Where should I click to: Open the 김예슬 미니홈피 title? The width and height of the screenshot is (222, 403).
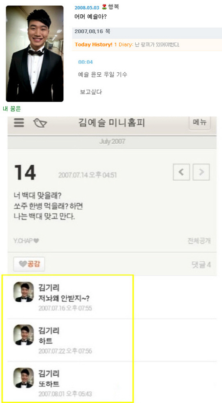[111, 123]
